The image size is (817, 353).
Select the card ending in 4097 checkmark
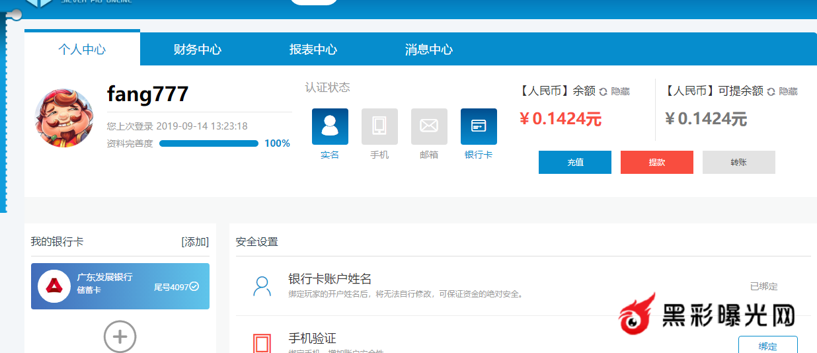(194, 287)
